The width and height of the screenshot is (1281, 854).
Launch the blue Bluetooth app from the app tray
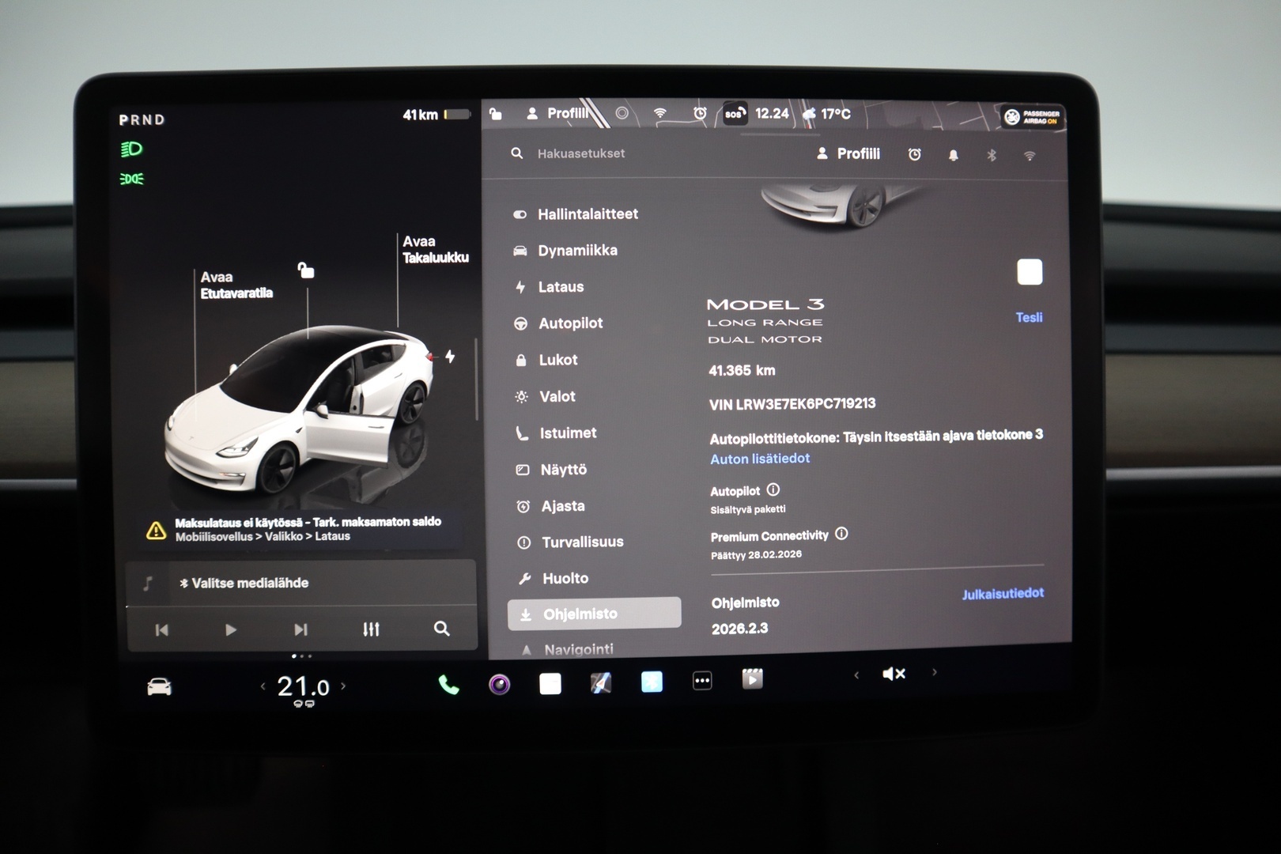[x=650, y=680]
